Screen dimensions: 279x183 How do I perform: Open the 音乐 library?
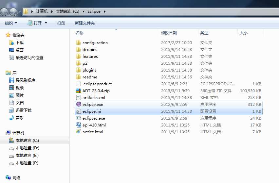coord(20,118)
